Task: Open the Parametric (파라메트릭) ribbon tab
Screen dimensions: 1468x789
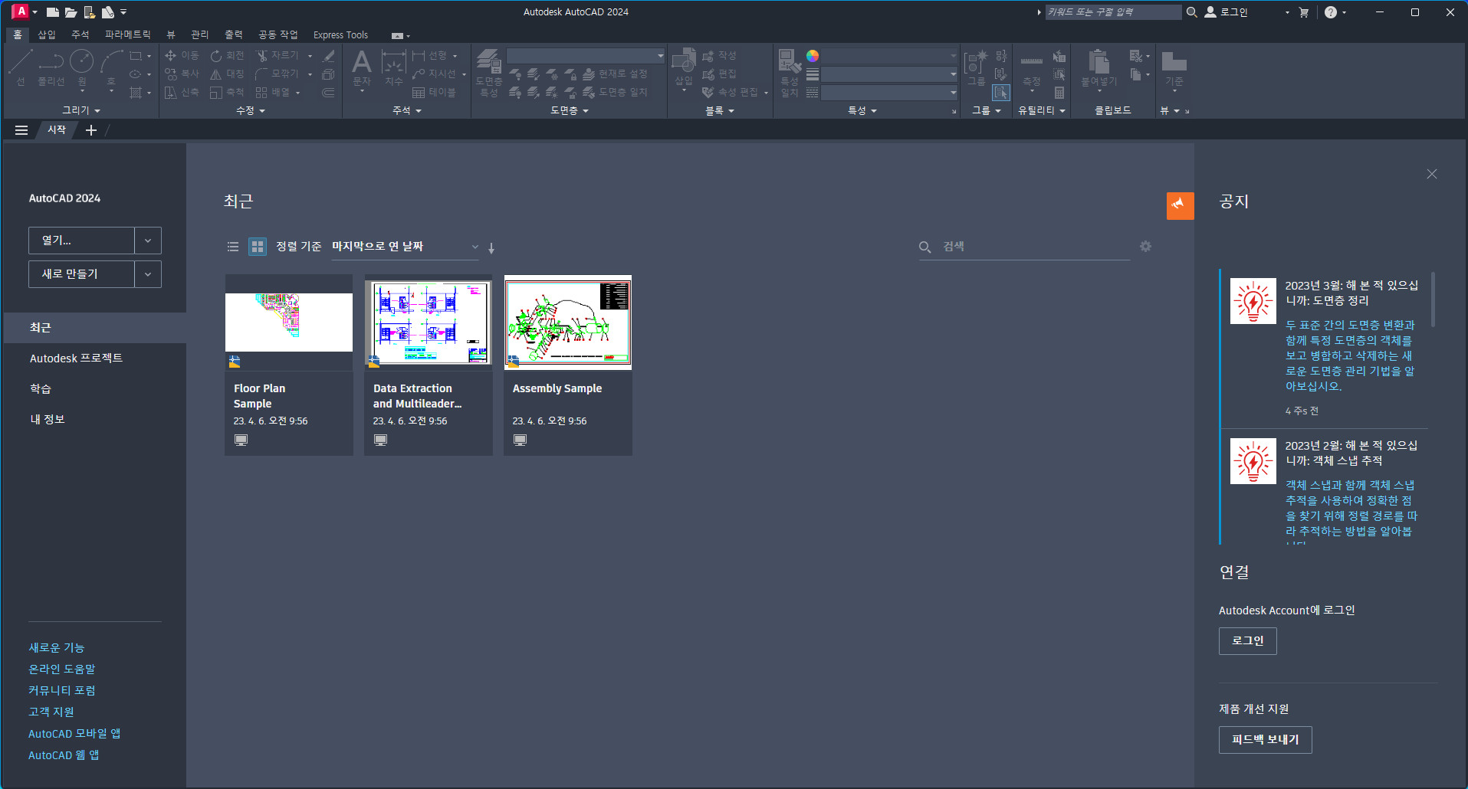Action: coord(128,34)
